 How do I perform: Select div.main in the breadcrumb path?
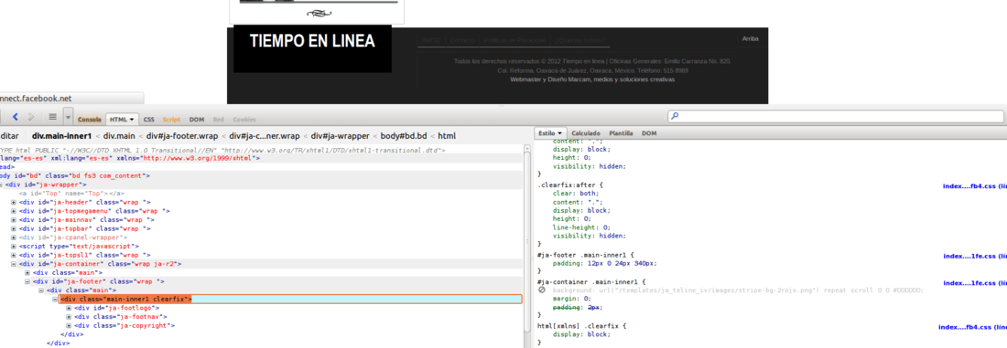pyautogui.click(x=119, y=136)
